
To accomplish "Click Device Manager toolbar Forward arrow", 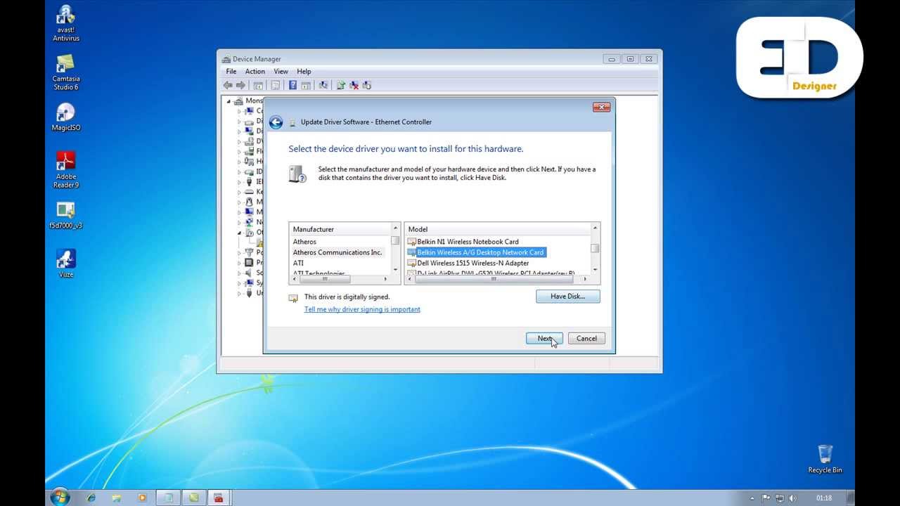I will pyautogui.click(x=240, y=85).
